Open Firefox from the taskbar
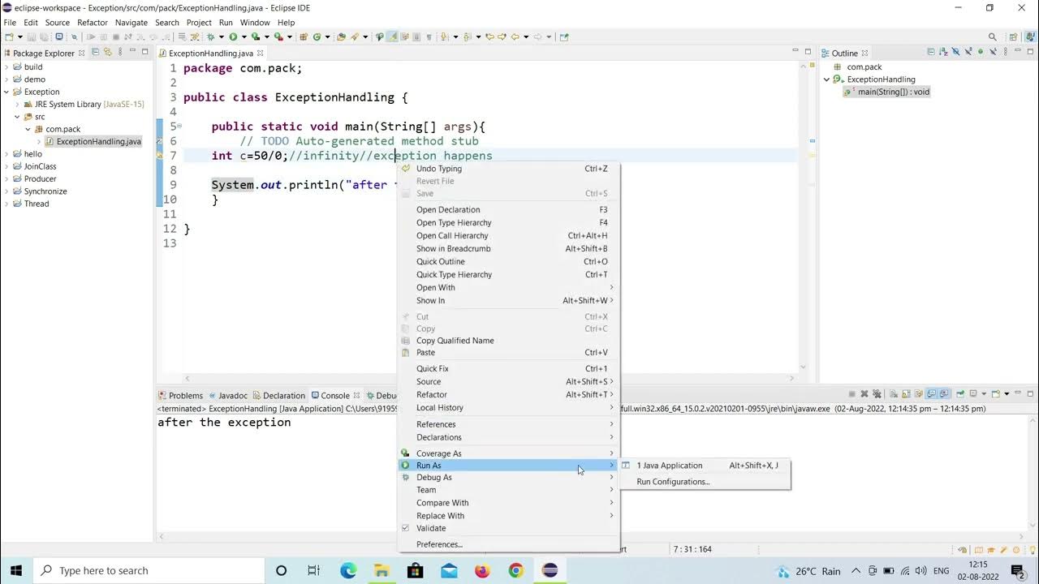The image size is (1039, 584). [482, 570]
